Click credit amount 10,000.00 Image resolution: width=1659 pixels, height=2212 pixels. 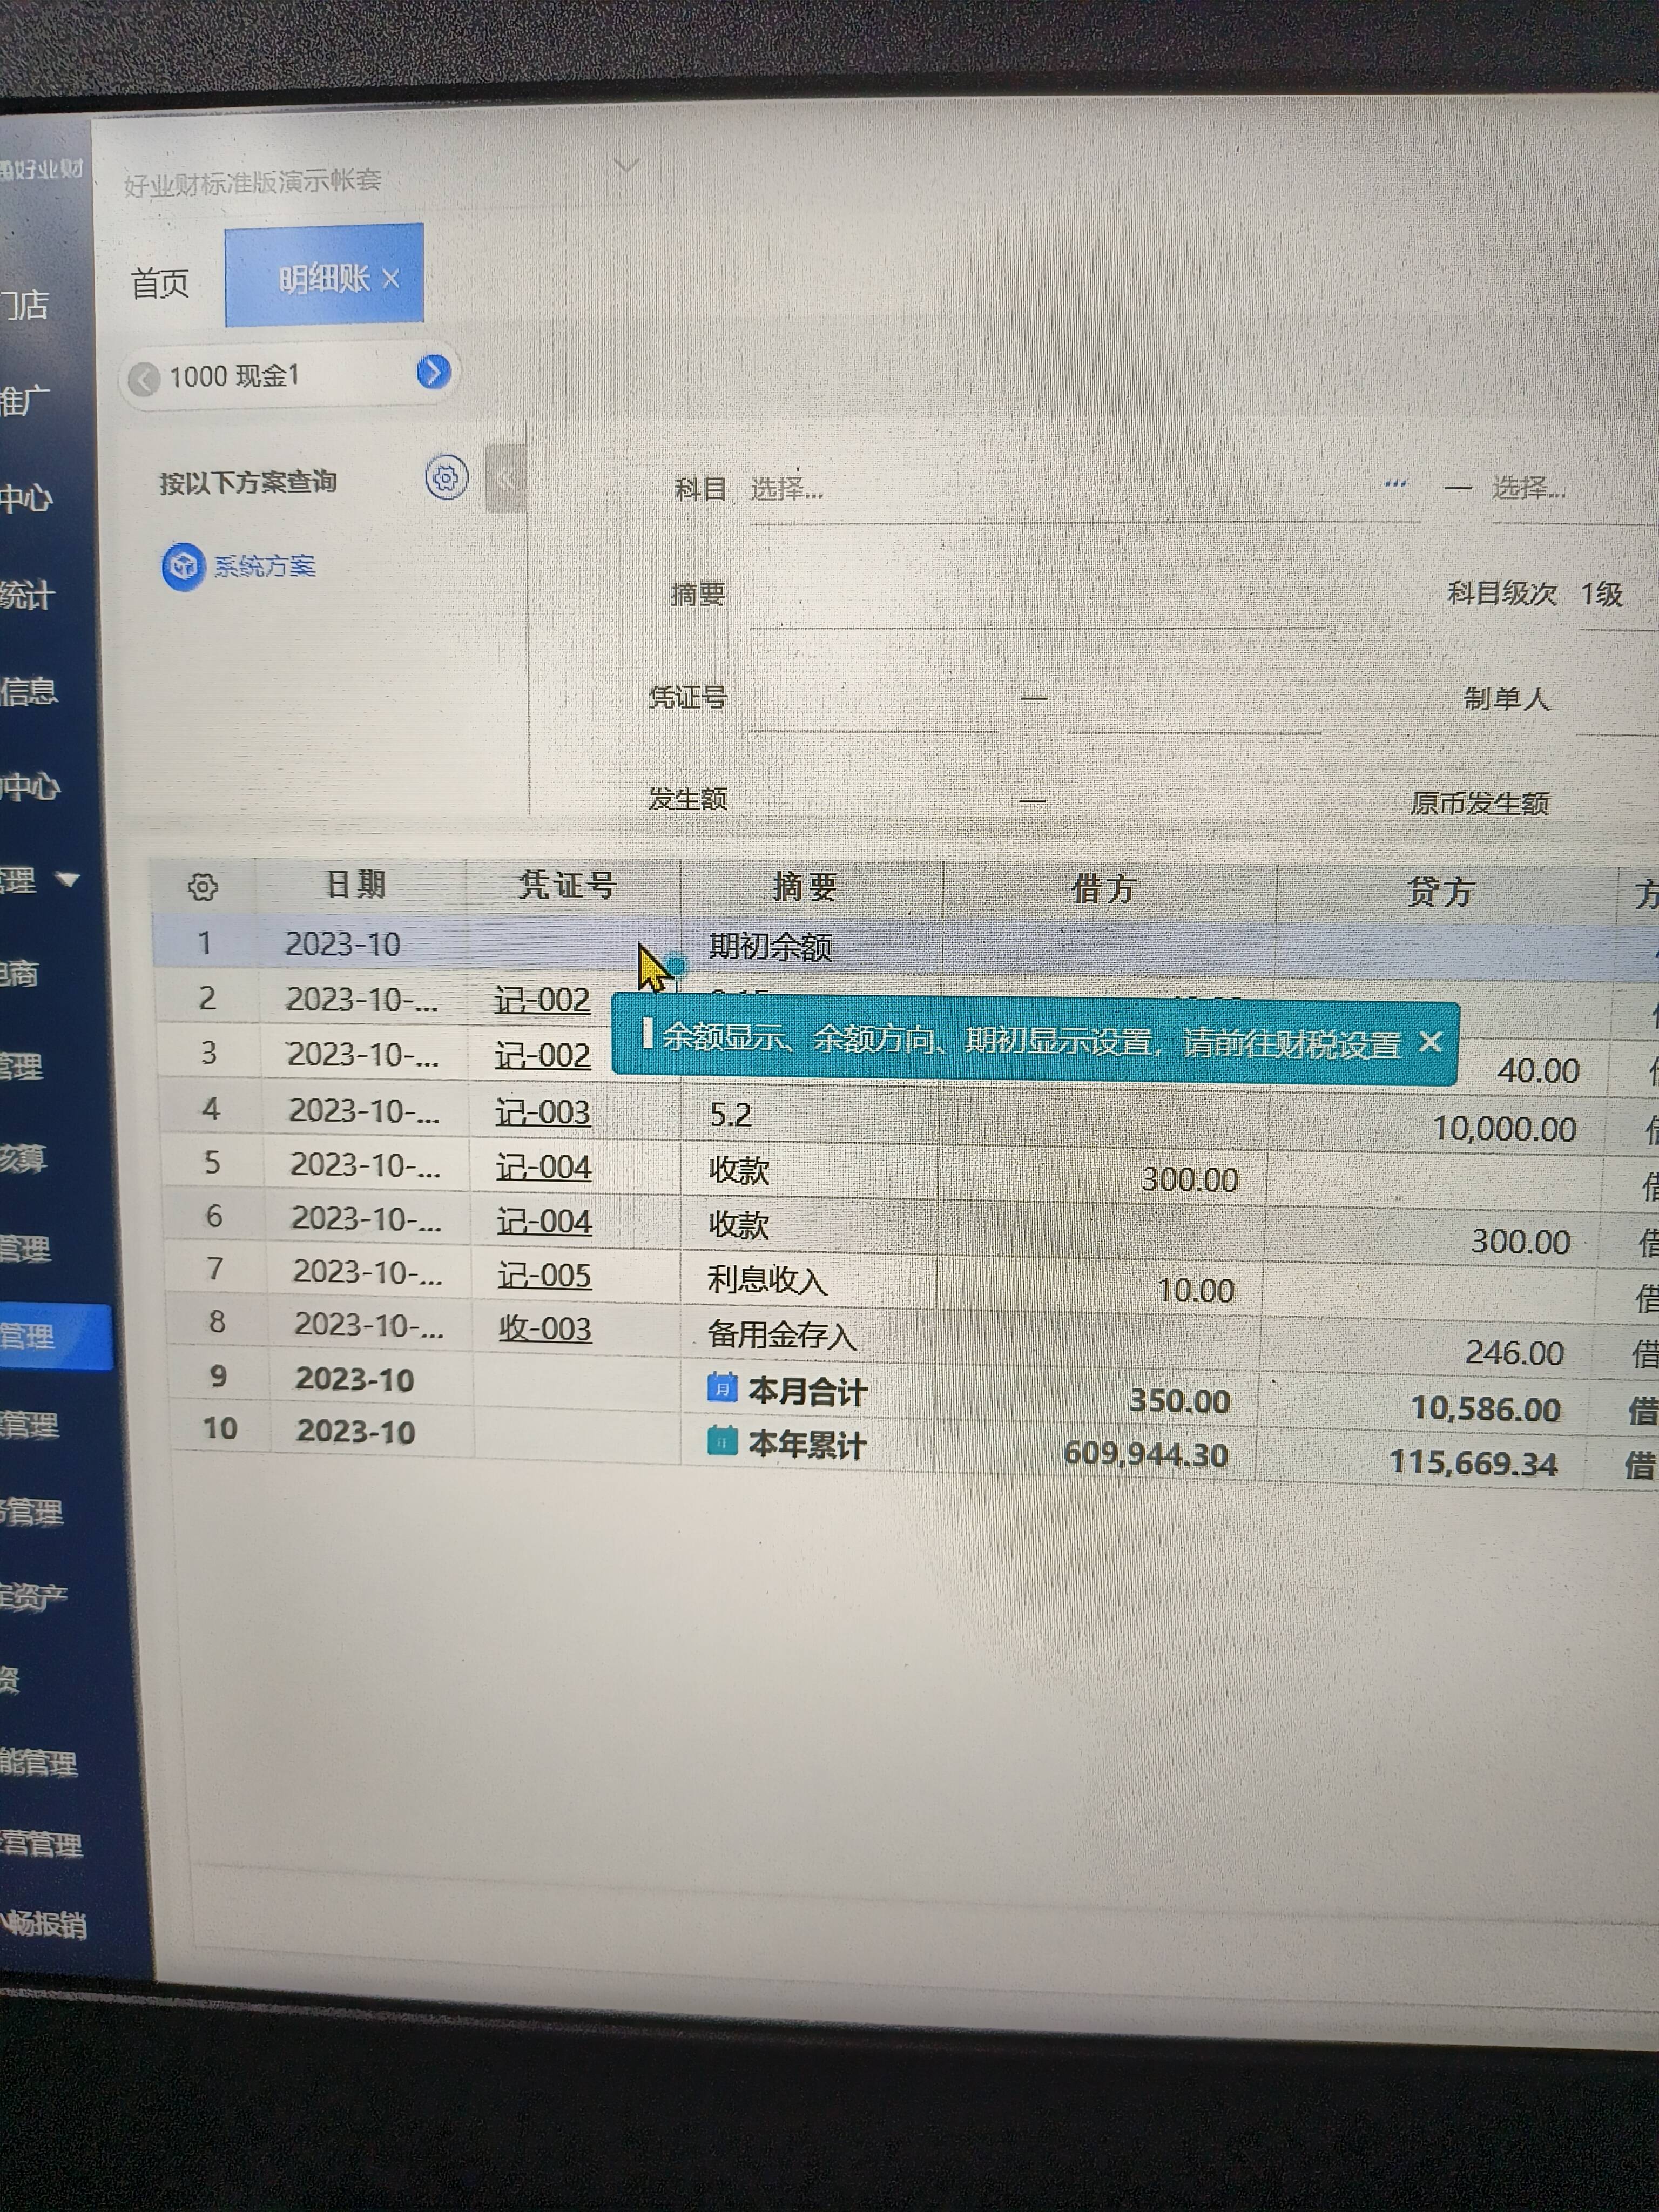(1505, 1129)
